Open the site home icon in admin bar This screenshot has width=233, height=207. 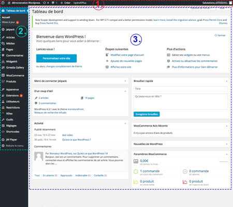click(9, 3)
